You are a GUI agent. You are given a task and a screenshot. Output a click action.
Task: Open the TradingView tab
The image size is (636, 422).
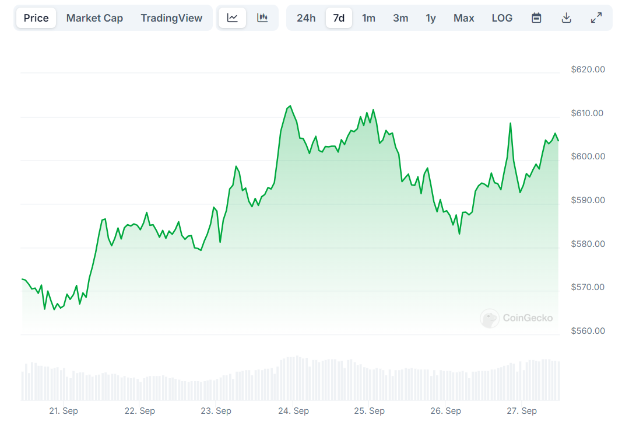[x=171, y=18]
